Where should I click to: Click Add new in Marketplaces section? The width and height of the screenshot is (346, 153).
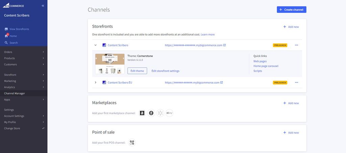click(291, 103)
